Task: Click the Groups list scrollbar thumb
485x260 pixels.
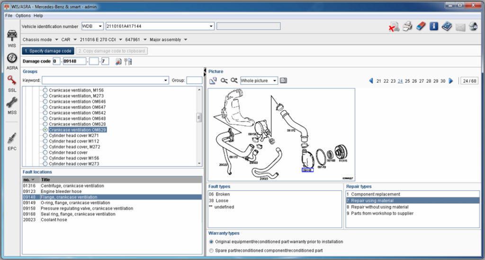Action: pos(199,118)
